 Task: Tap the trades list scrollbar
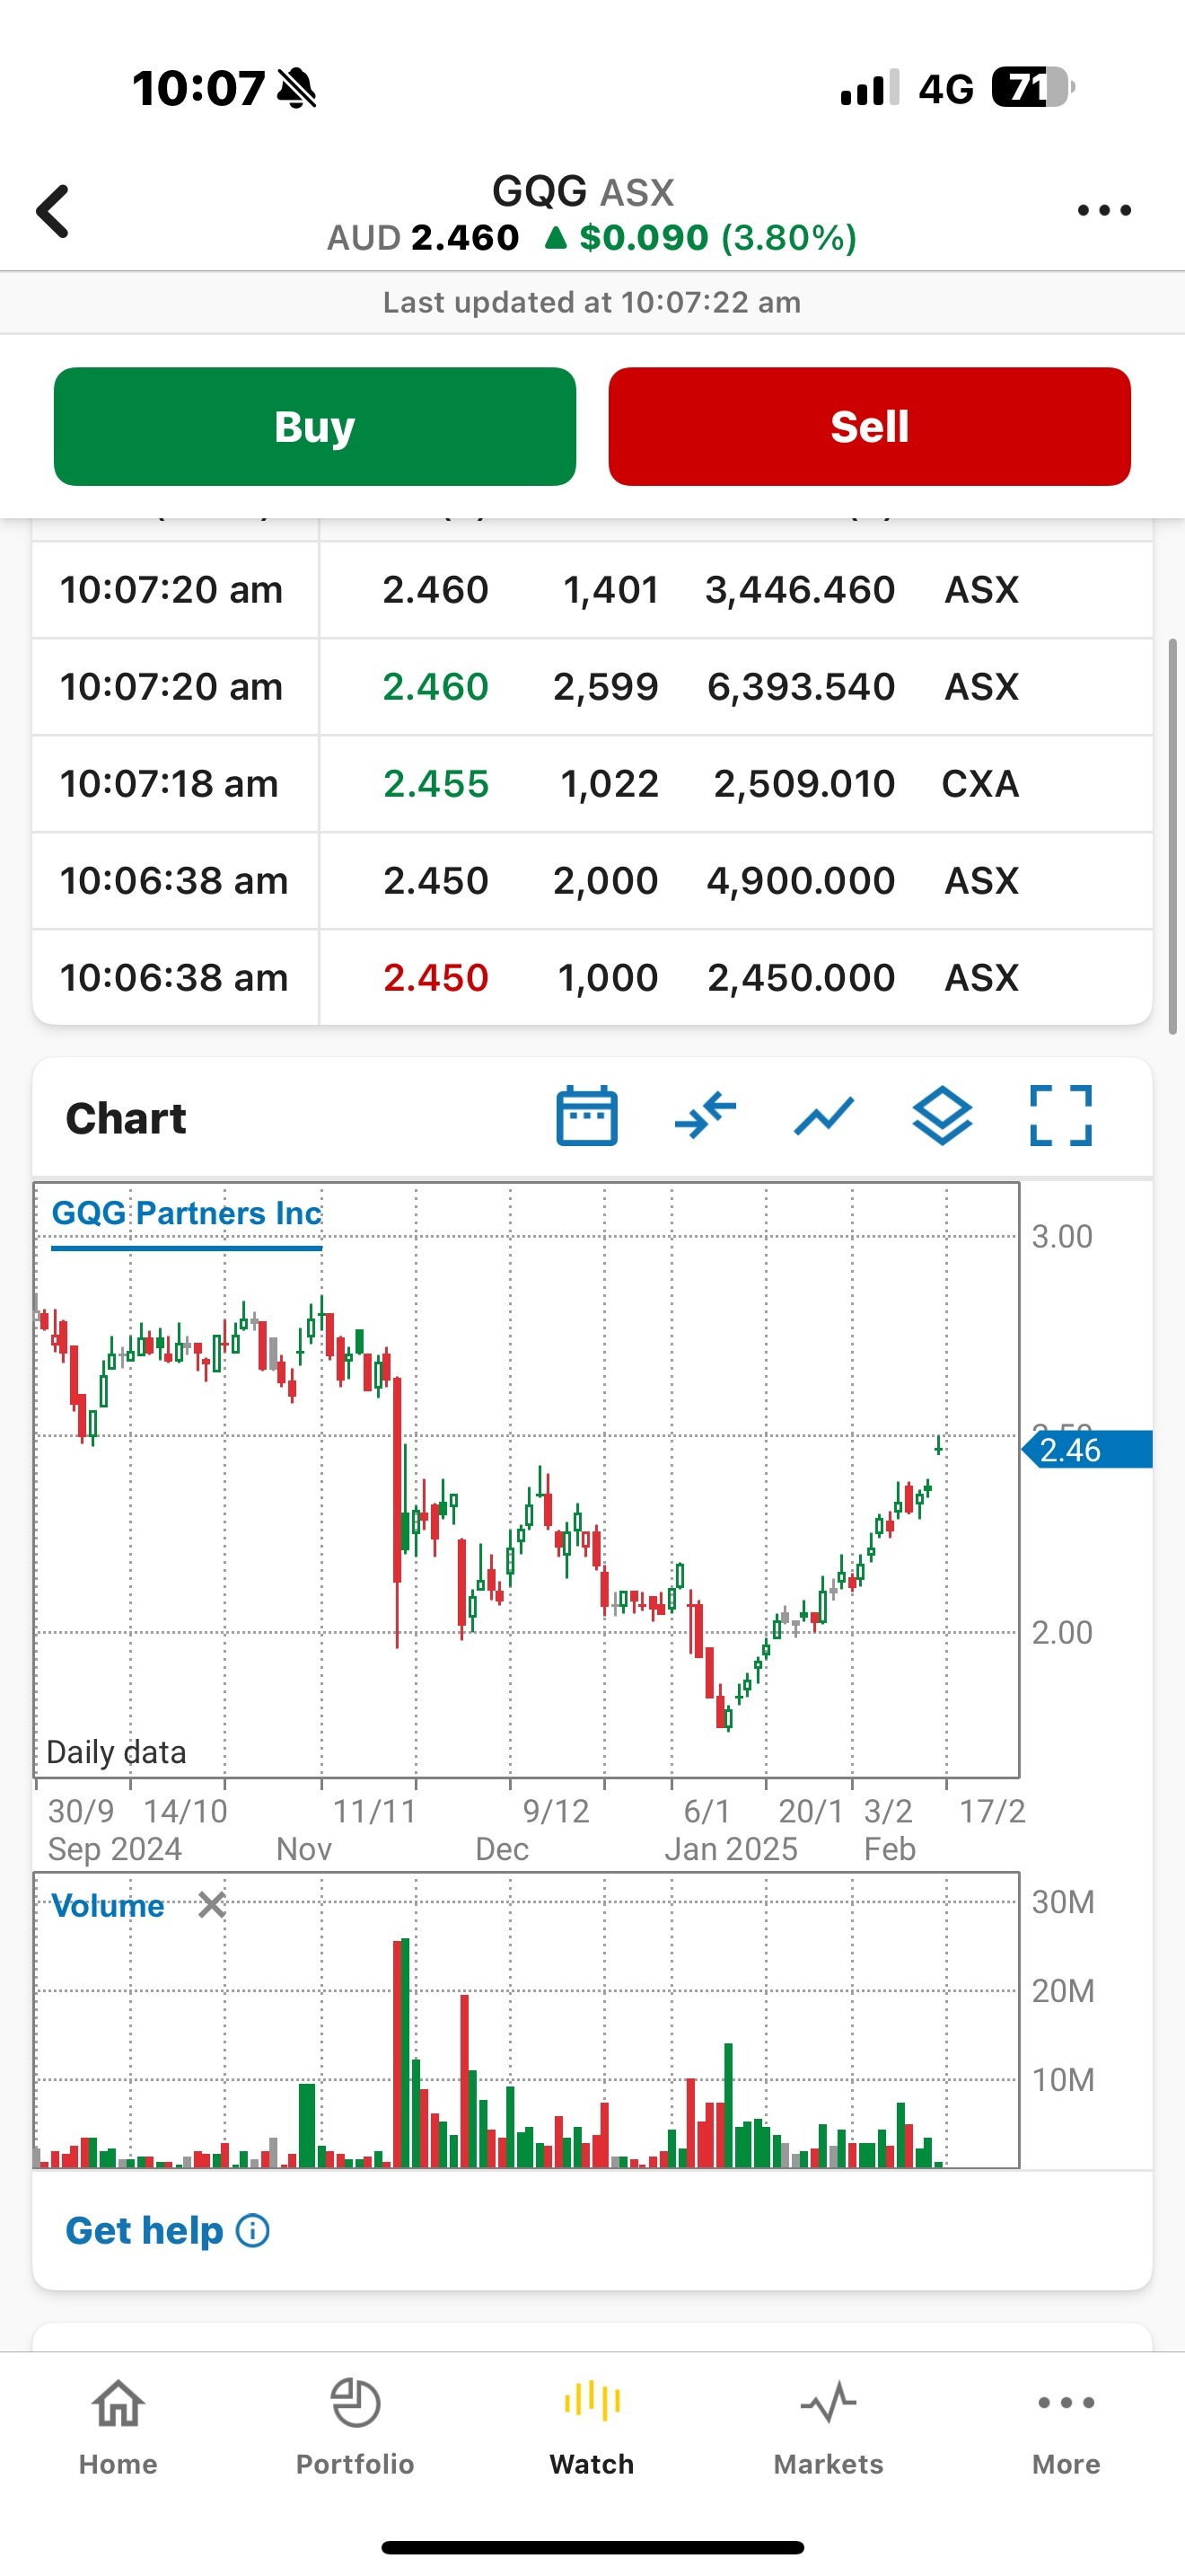tap(1173, 836)
